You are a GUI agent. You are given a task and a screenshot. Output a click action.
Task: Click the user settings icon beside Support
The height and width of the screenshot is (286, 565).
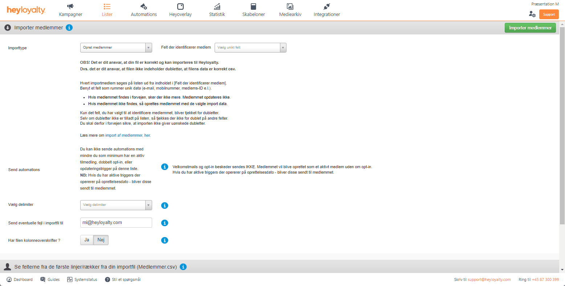[x=532, y=14]
